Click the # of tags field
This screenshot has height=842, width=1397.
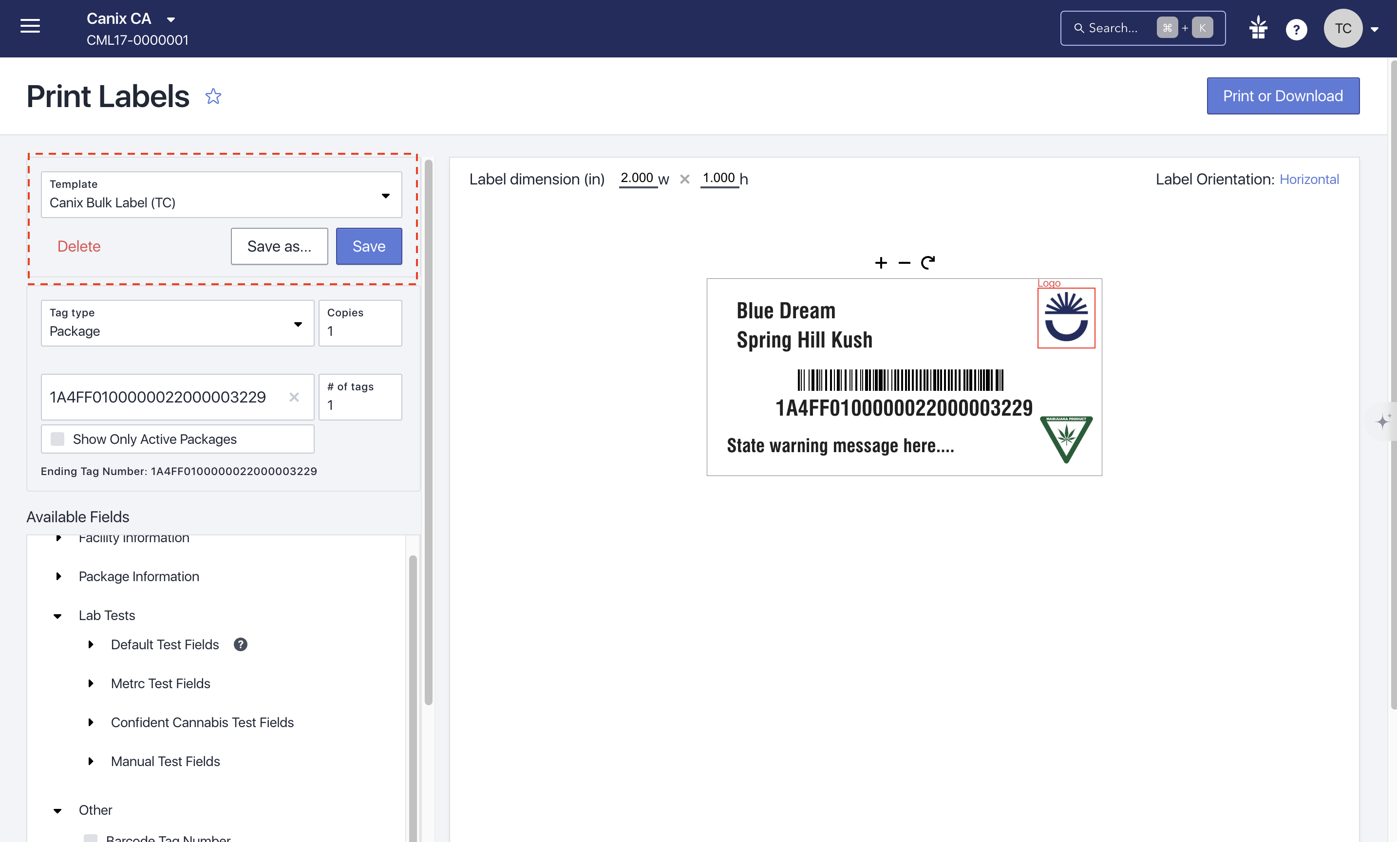click(x=360, y=397)
